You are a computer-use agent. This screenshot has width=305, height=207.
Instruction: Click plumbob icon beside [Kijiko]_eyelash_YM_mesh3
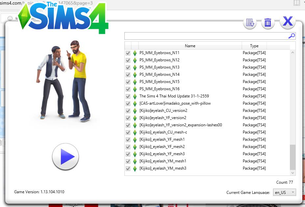point(135,168)
